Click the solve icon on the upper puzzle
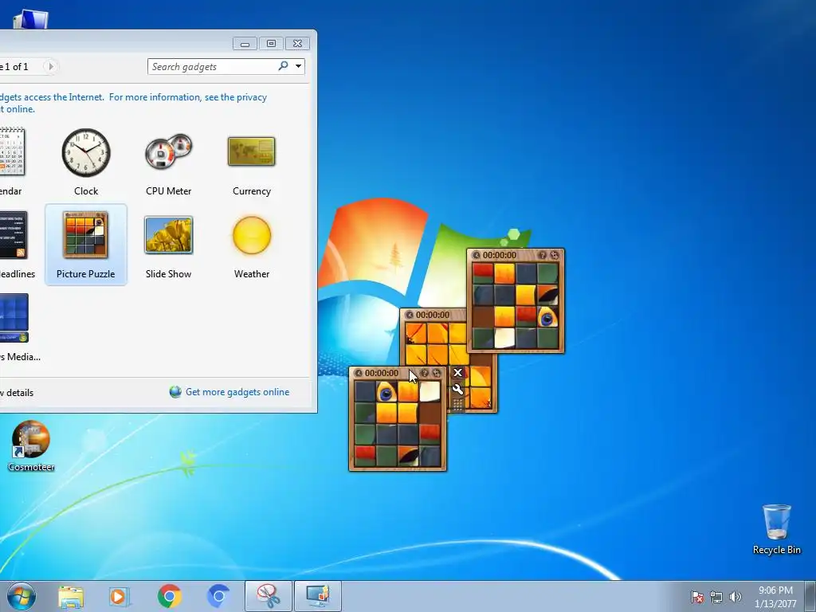Screen dimensions: 816x612 555,255
